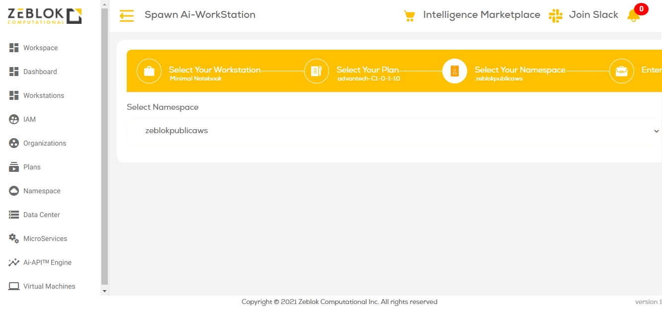Click the Select Your Namespace step icon

(x=455, y=71)
